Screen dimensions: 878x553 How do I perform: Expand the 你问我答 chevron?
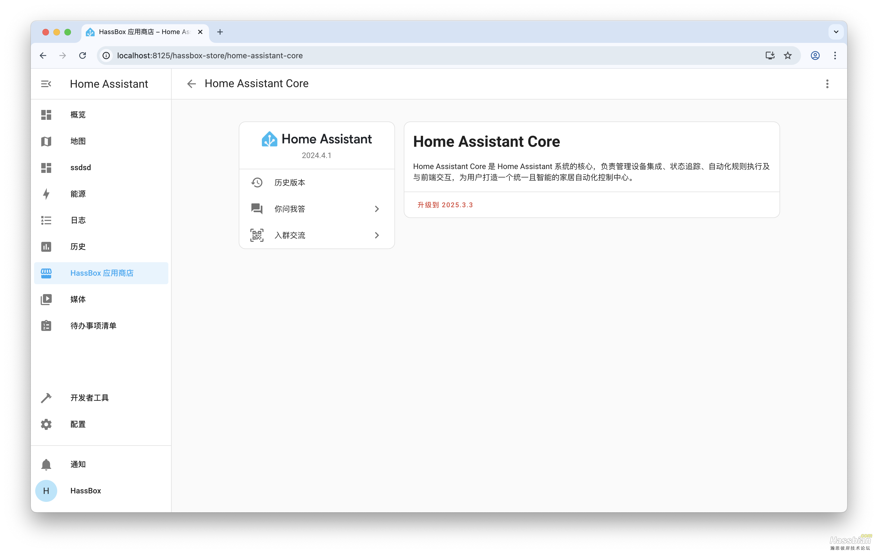[377, 209]
